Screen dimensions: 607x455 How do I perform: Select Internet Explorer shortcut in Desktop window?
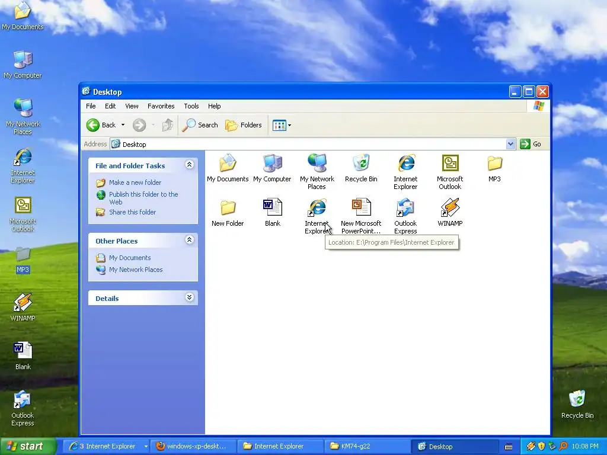pos(317,216)
